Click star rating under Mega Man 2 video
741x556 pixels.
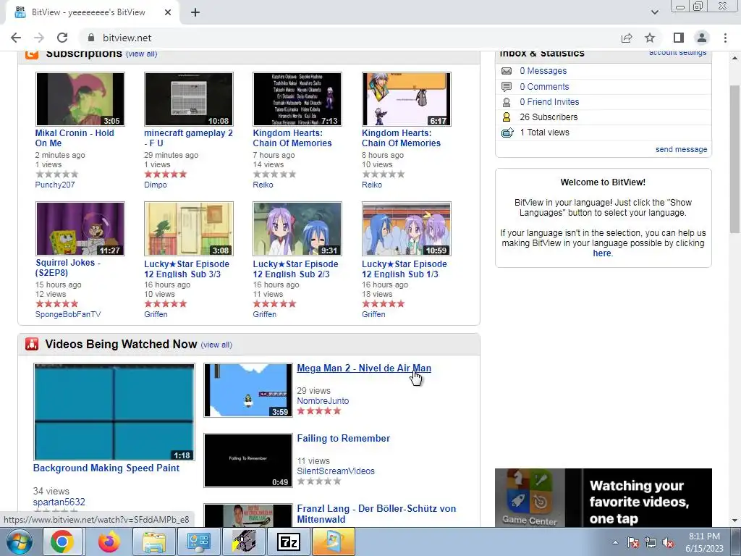coord(318,411)
